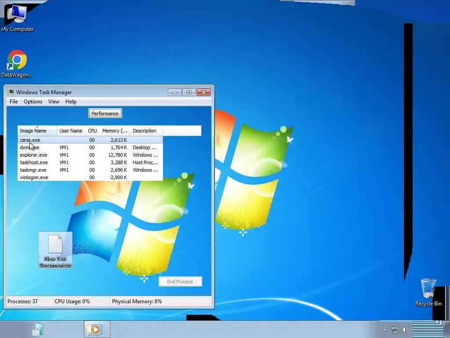Open the media player taskbar icon

coord(97,329)
